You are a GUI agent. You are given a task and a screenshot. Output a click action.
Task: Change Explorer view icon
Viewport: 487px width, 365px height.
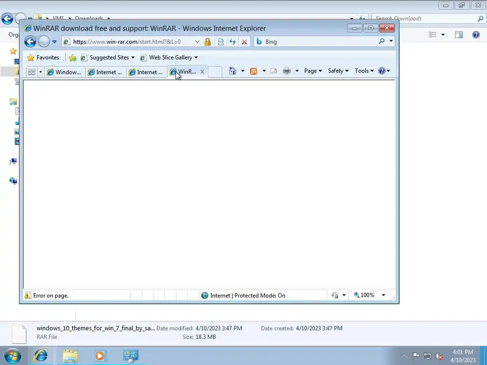tap(432, 34)
